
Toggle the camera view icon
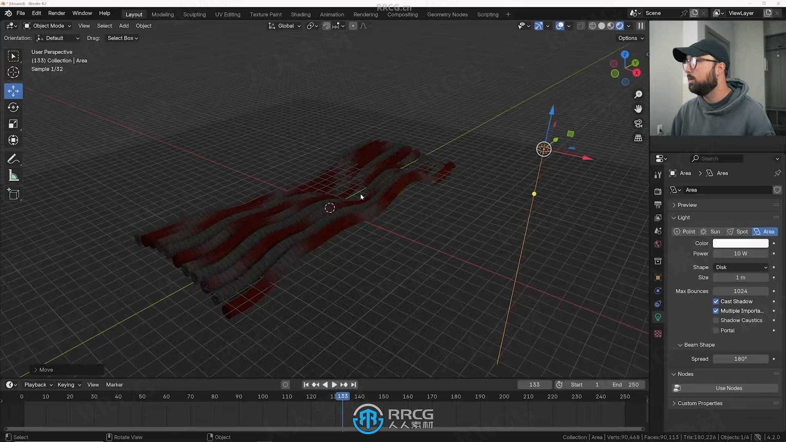pos(638,124)
